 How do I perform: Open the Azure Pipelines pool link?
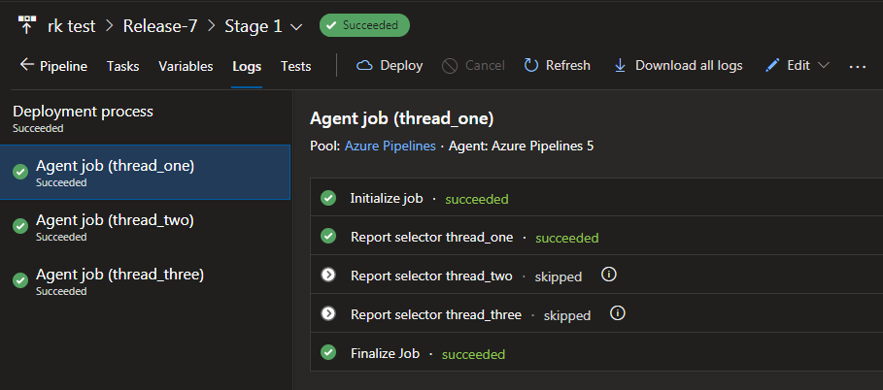[x=391, y=146]
